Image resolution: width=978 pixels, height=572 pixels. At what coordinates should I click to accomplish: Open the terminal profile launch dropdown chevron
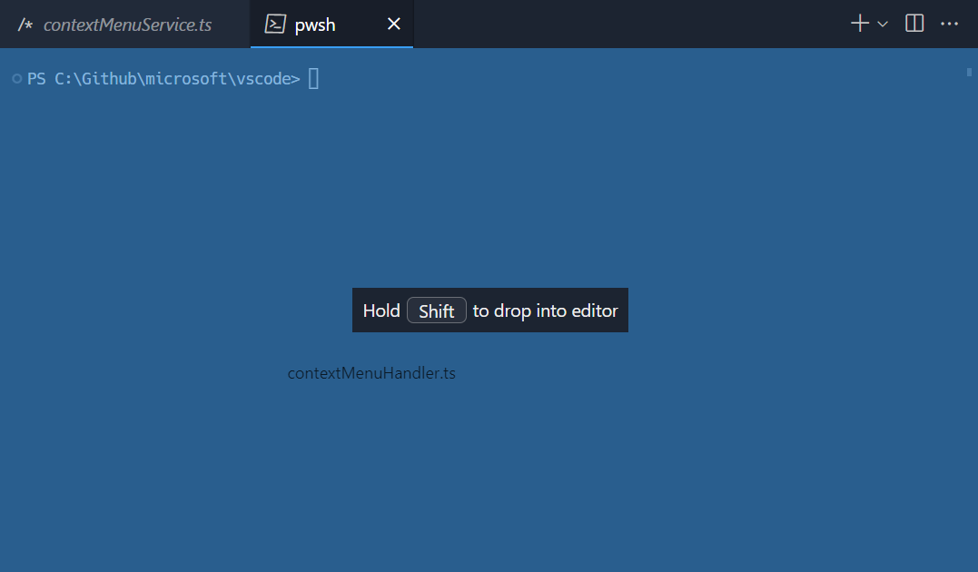(x=880, y=25)
